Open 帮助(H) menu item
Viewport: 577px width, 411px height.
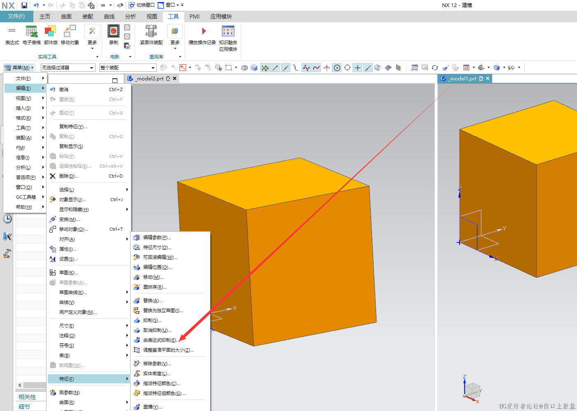[x=25, y=207]
